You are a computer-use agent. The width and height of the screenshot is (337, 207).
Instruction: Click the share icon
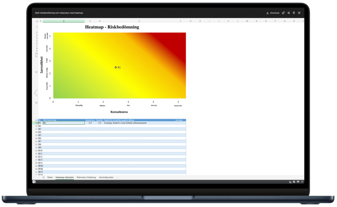[289, 13]
